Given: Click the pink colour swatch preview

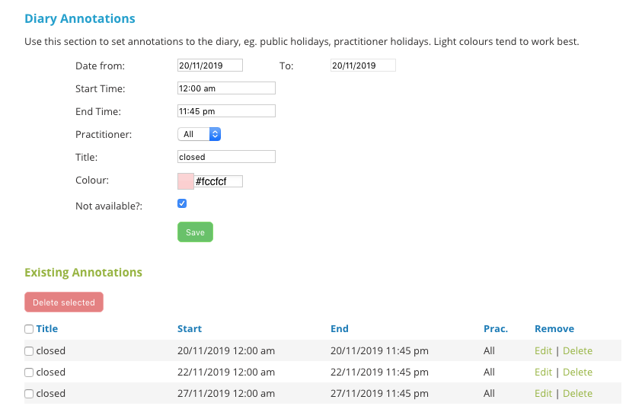Looking at the screenshot, I should click(186, 181).
